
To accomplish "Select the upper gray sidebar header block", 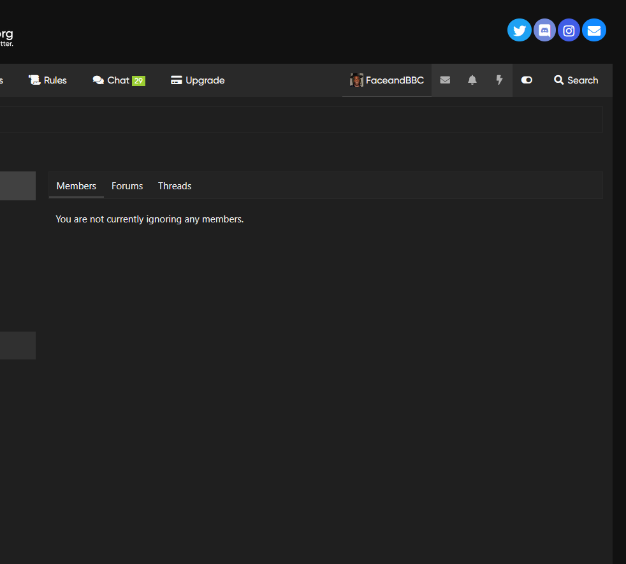I will pos(17,185).
